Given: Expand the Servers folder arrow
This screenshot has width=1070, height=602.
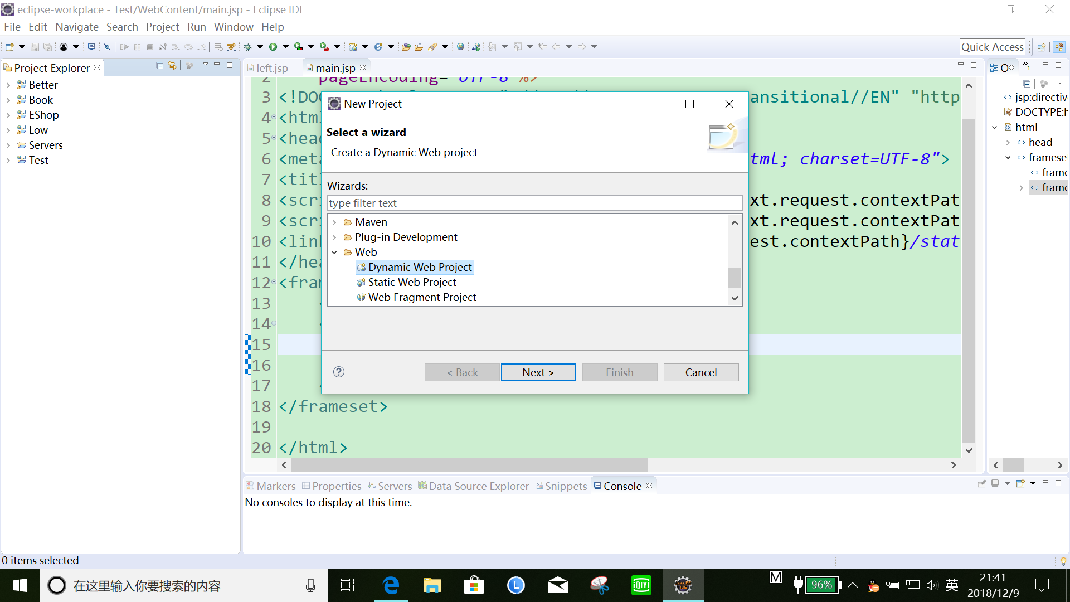Looking at the screenshot, I should 8,145.
